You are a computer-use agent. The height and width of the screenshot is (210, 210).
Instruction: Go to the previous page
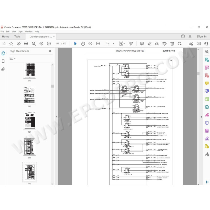point(41,43)
